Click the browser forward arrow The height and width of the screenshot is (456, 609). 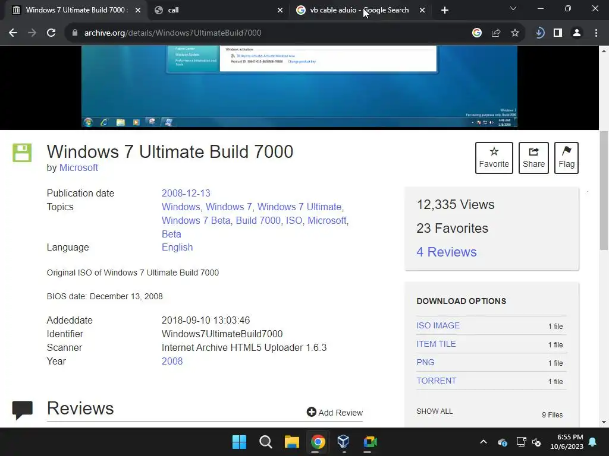32,33
